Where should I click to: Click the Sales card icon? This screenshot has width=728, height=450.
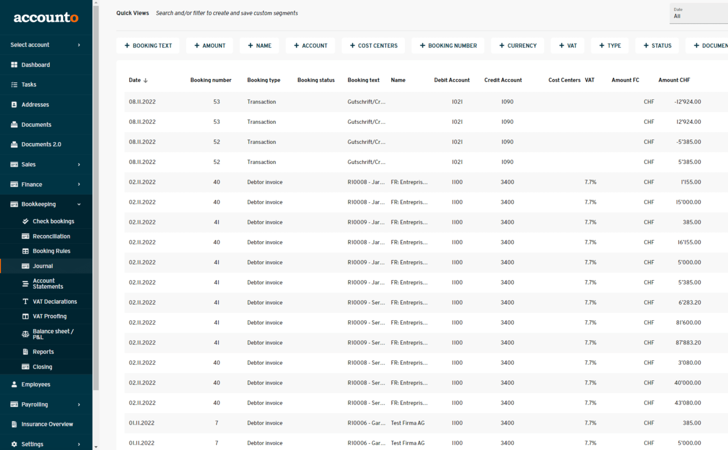pos(14,165)
